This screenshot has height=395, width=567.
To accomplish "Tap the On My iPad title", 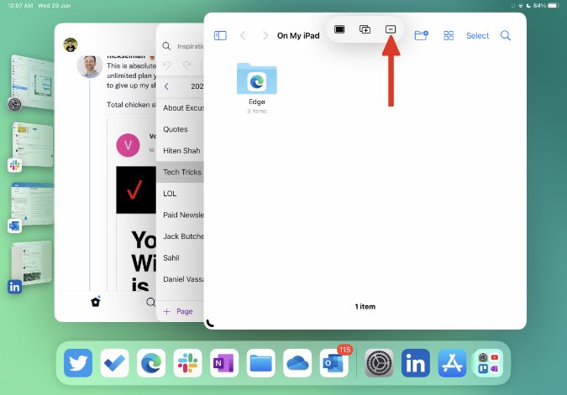I will click(x=298, y=35).
